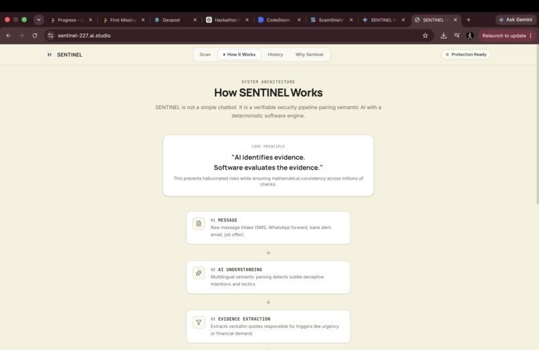Screen dimensions: 539x350
Task: Open the History page
Action: click(276, 55)
